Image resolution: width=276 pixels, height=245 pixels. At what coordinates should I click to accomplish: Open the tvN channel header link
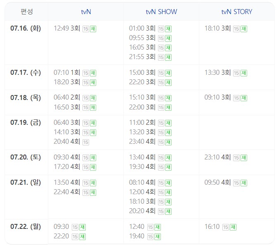coord(86,12)
